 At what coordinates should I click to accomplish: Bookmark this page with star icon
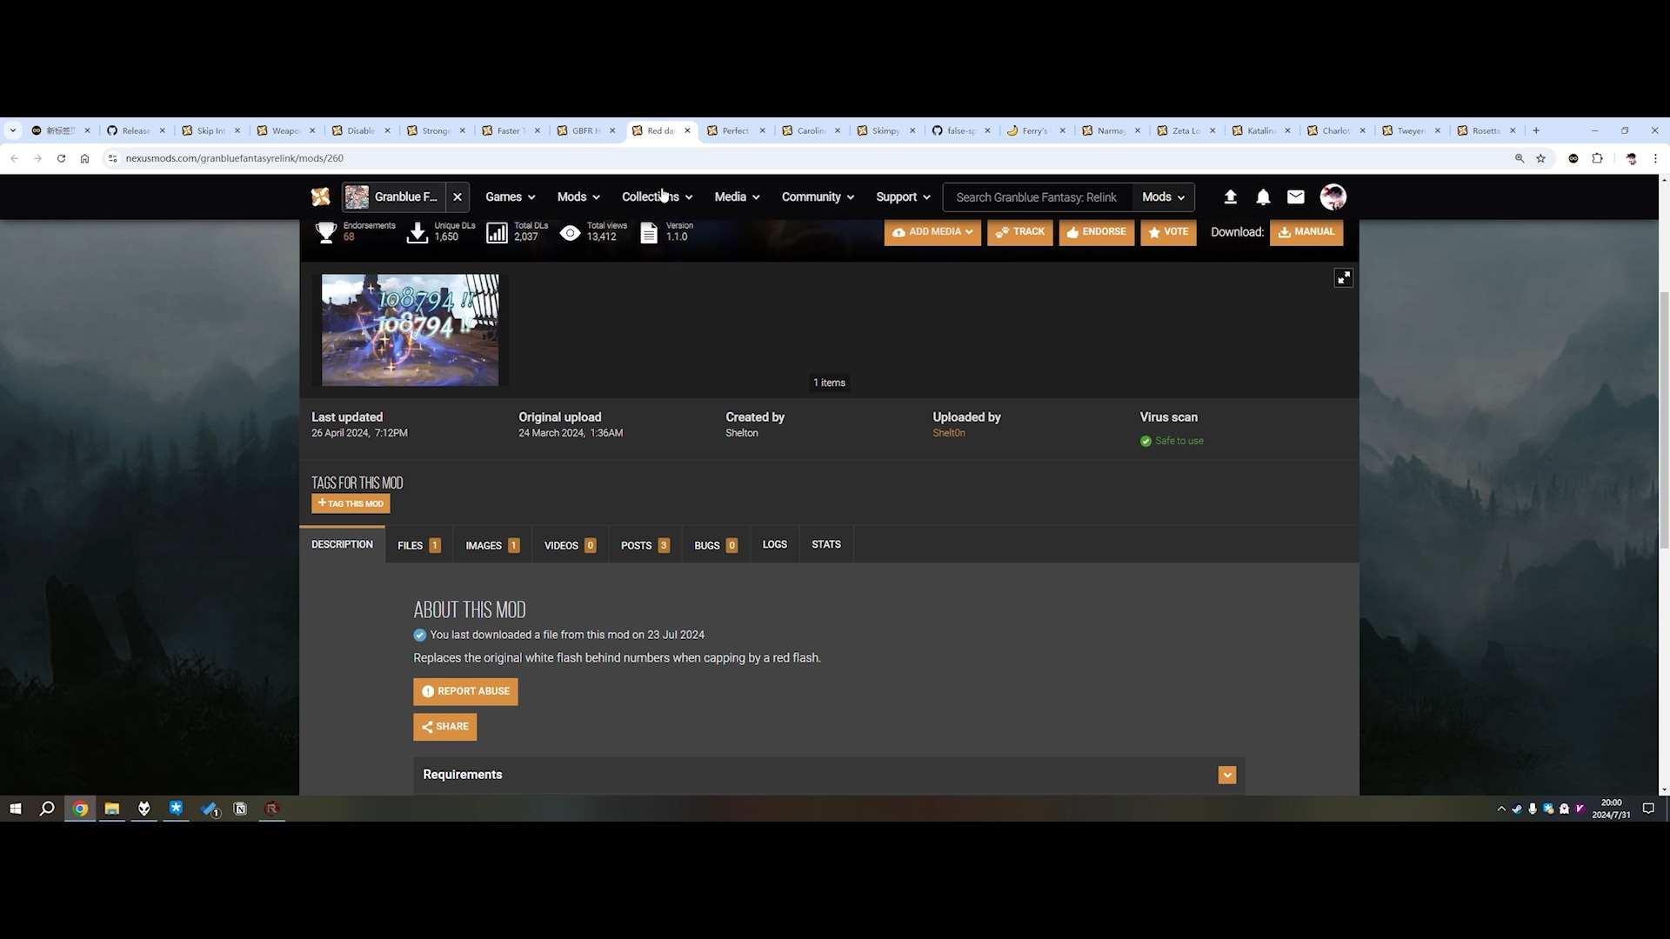tap(1541, 158)
